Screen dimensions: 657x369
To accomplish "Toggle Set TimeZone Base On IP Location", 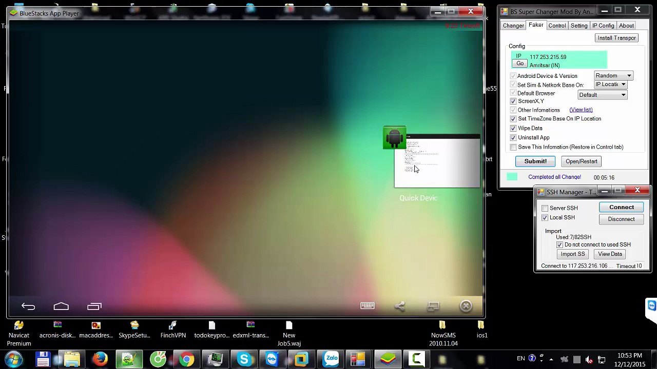I will [x=513, y=119].
